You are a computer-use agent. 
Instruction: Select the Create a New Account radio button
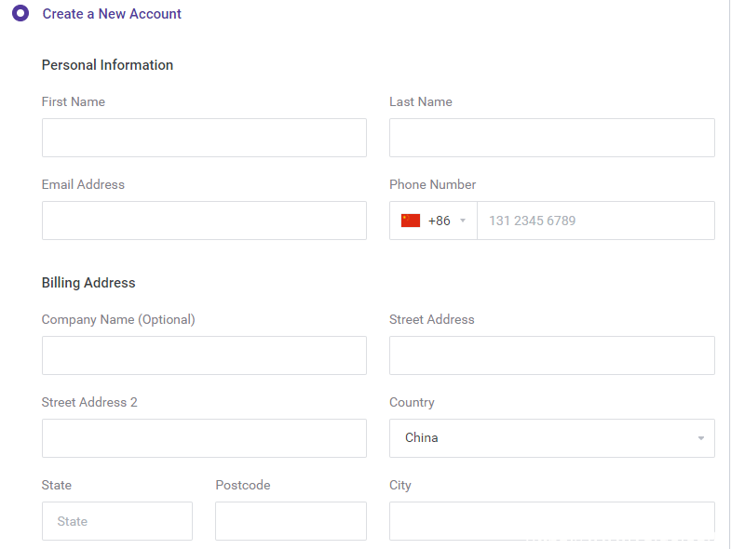20,14
